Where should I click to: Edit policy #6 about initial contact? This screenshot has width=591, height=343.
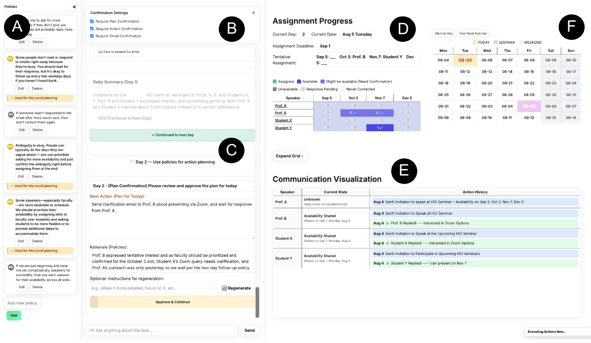(x=22, y=287)
